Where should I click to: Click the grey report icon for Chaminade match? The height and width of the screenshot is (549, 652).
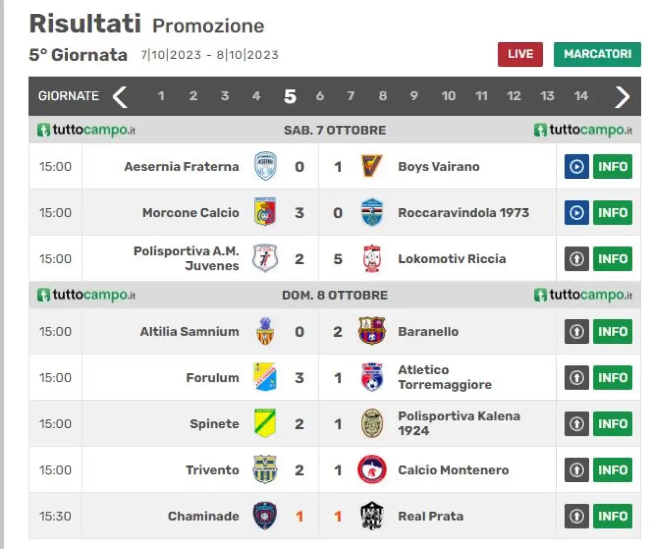pyautogui.click(x=577, y=516)
